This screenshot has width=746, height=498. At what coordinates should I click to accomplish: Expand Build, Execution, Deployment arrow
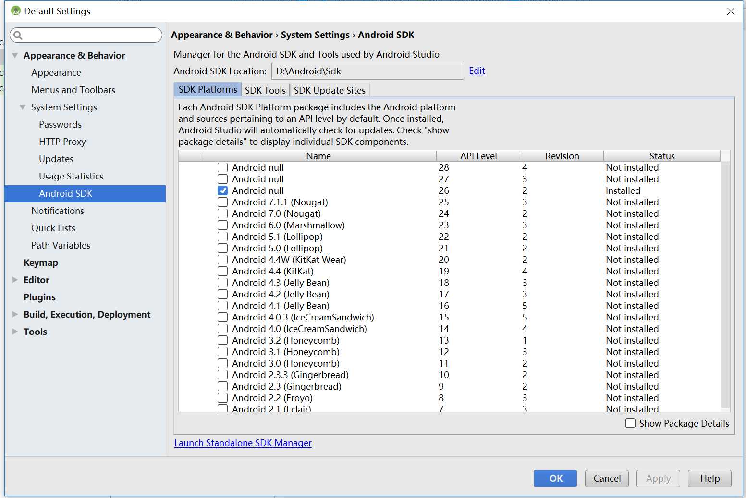pos(15,314)
